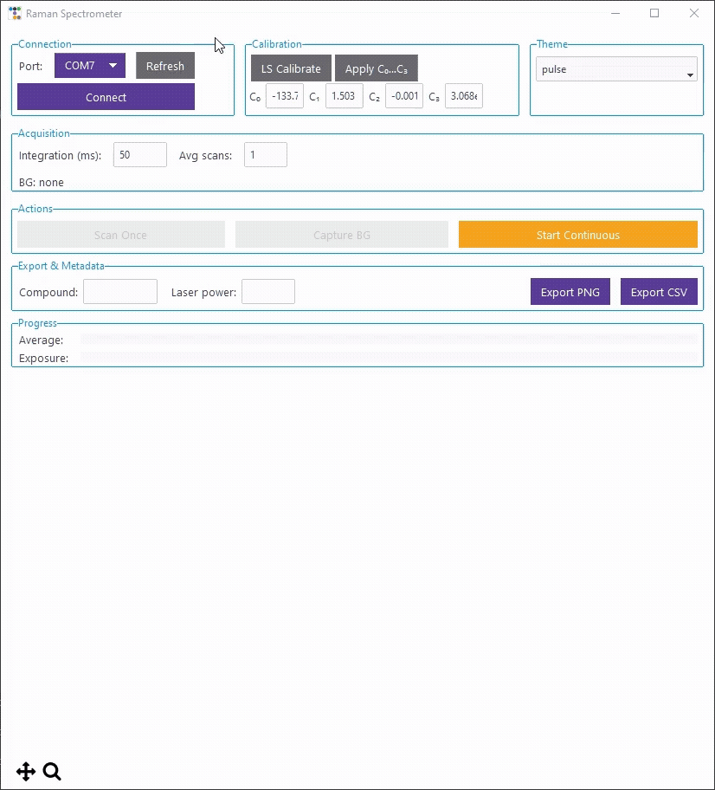Start Continuous acquisition
The height and width of the screenshot is (790, 715).
click(577, 235)
